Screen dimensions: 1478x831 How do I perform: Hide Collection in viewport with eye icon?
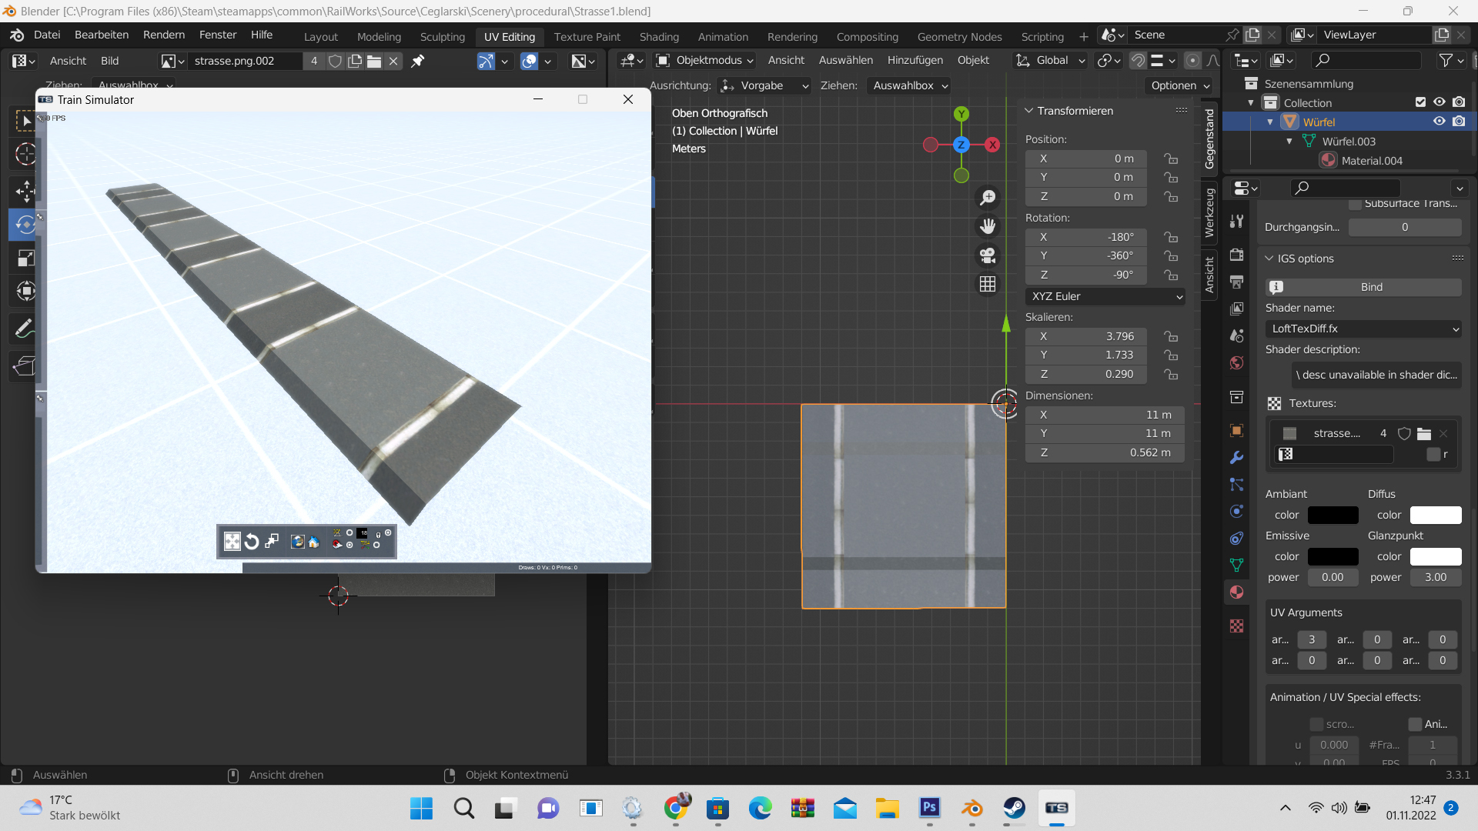[1440, 102]
